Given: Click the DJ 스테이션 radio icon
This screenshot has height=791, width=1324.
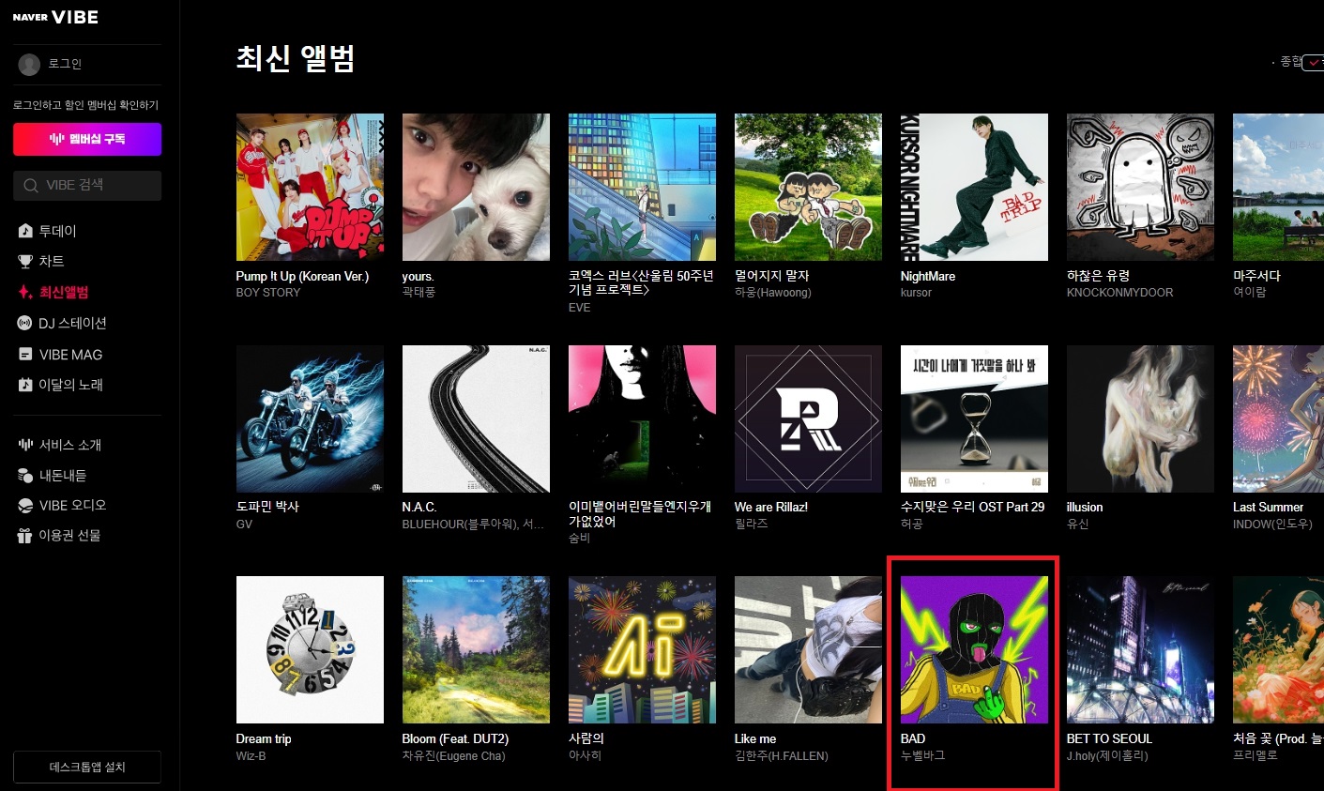Looking at the screenshot, I should click(25, 324).
